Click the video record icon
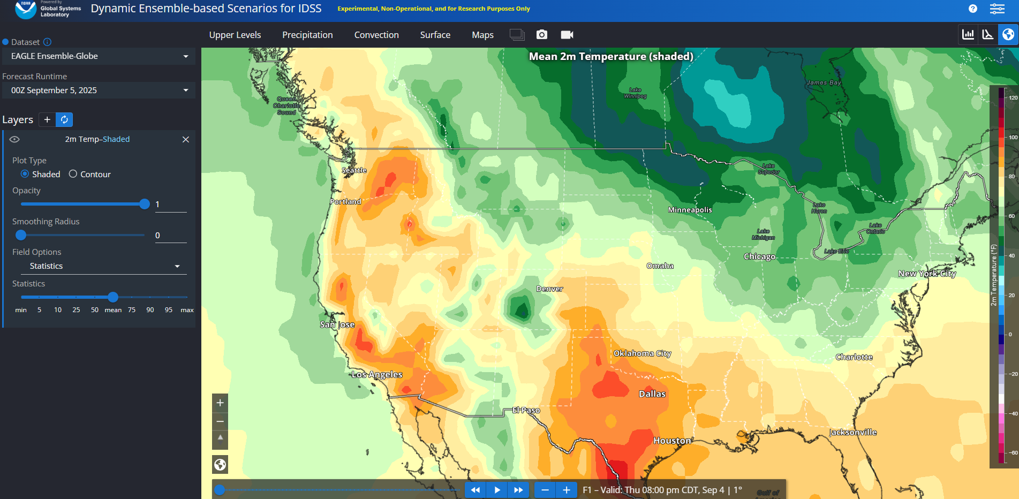 (x=567, y=35)
